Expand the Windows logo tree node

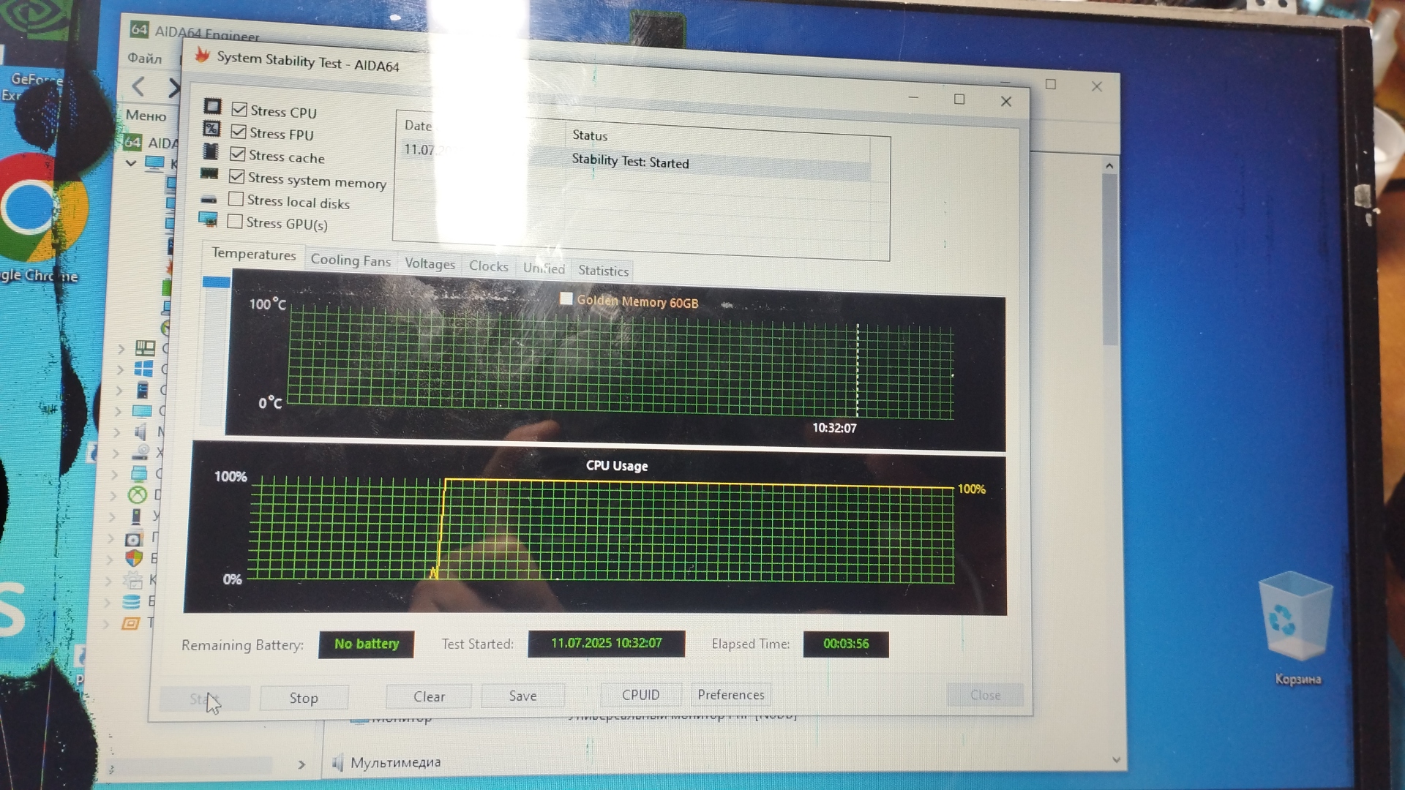tap(120, 370)
